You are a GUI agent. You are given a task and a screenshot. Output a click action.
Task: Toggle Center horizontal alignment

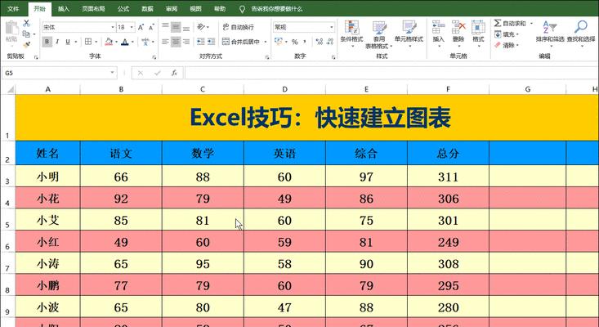pyautogui.click(x=176, y=42)
